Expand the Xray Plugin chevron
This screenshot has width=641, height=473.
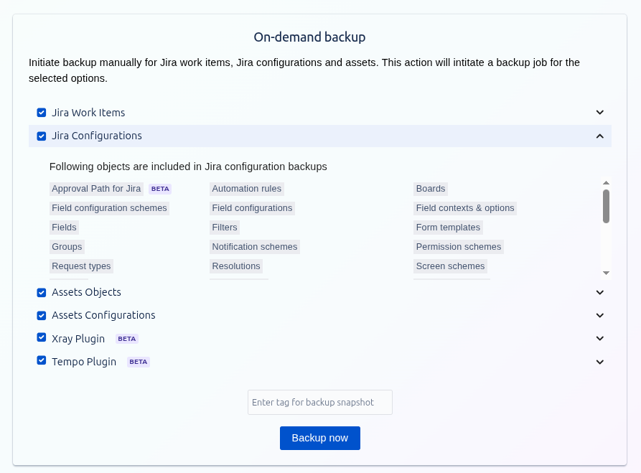pos(600,338)
